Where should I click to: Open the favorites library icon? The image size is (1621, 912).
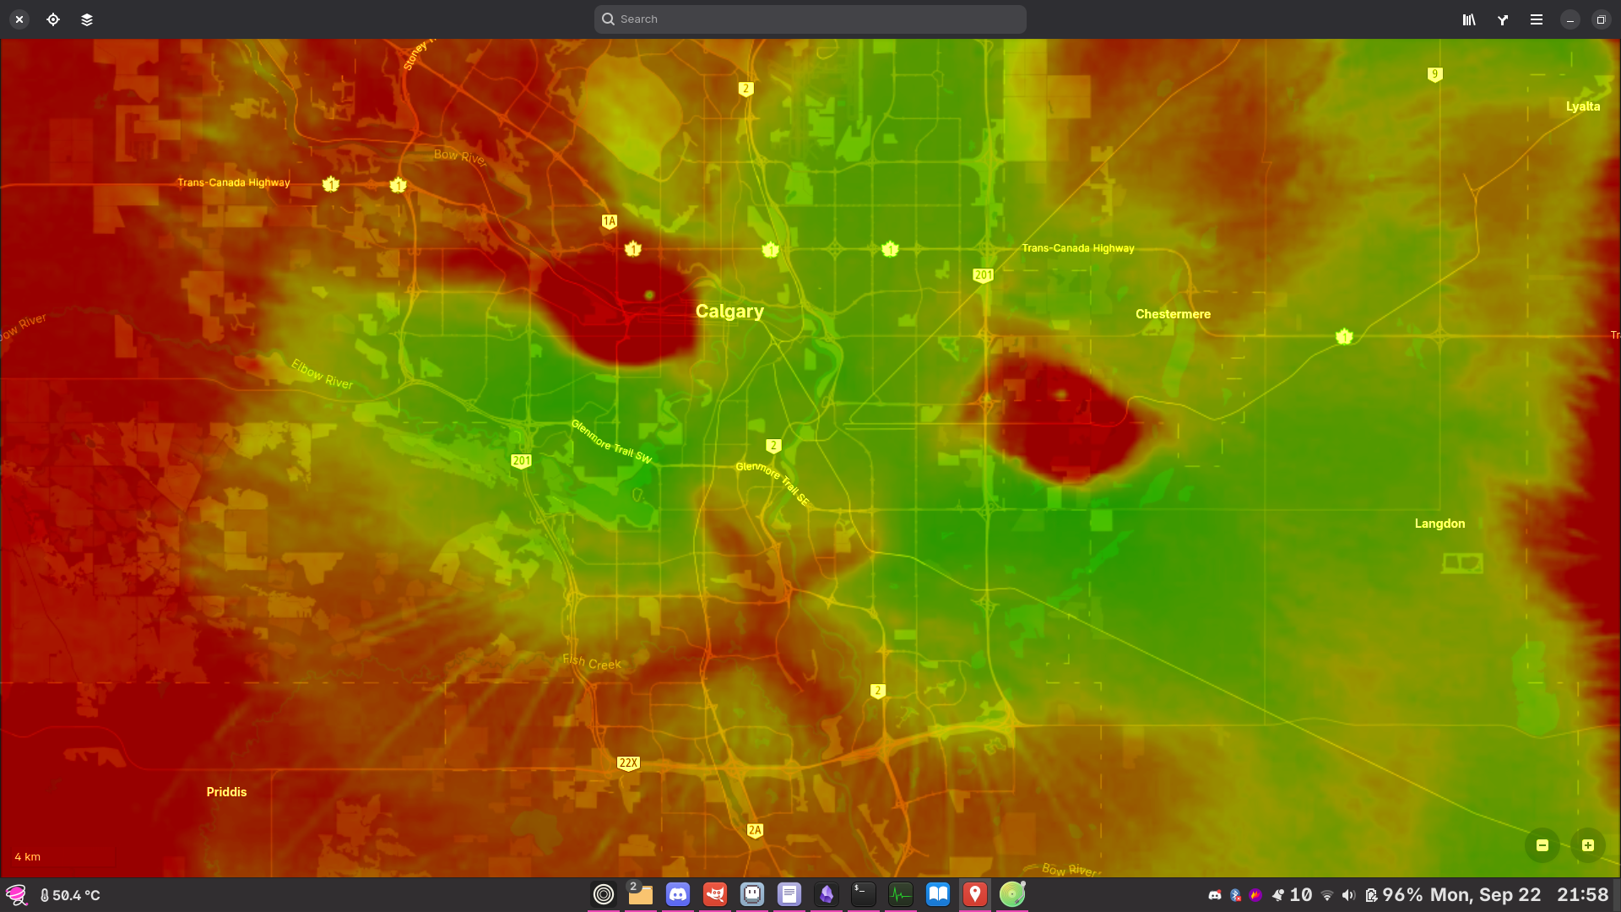coord(1469,19)
